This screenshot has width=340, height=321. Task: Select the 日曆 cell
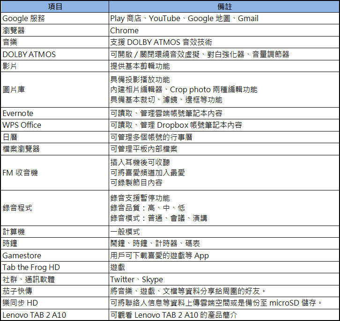pyautogui.click(x=55, y=137)
